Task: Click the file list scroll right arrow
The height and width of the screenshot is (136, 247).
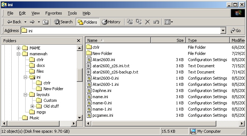Action: coord(242,124)
